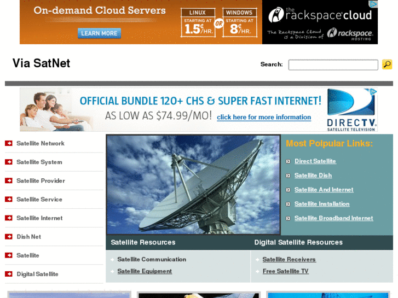Open the Satellite Communication link
Screen dimensions: 398x298
tap(152, 259)
